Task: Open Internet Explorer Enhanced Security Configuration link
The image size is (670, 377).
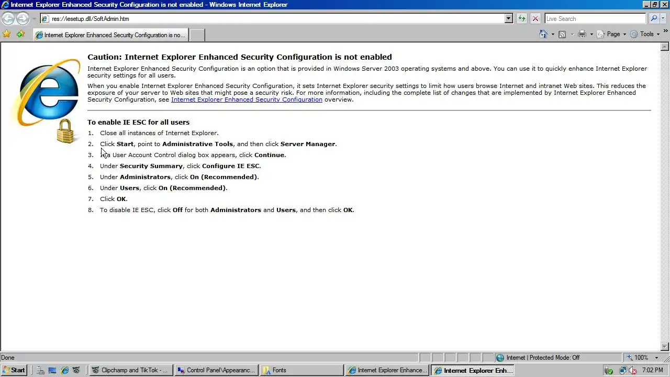Action: point(247,99)
